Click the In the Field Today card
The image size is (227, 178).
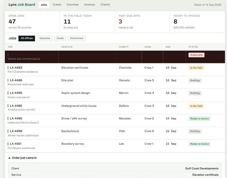87,22
